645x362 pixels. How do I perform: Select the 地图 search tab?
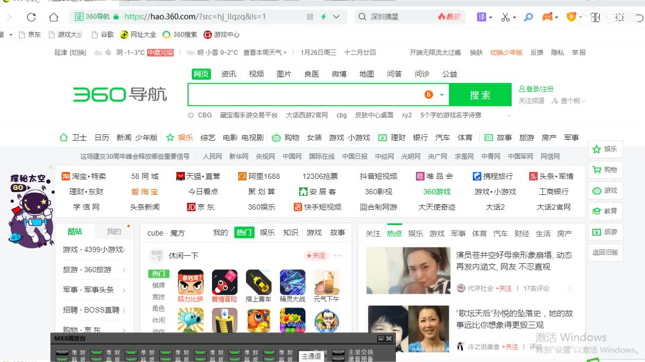[x=367, y=74]
